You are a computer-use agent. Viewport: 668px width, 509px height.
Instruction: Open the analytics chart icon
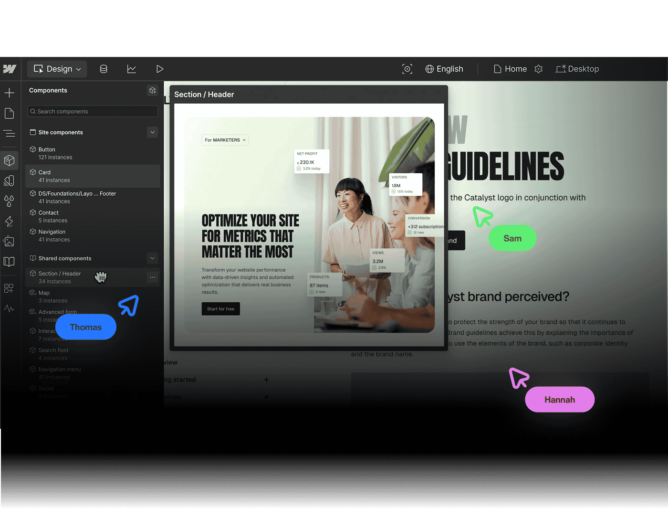[x=132, y=69]
